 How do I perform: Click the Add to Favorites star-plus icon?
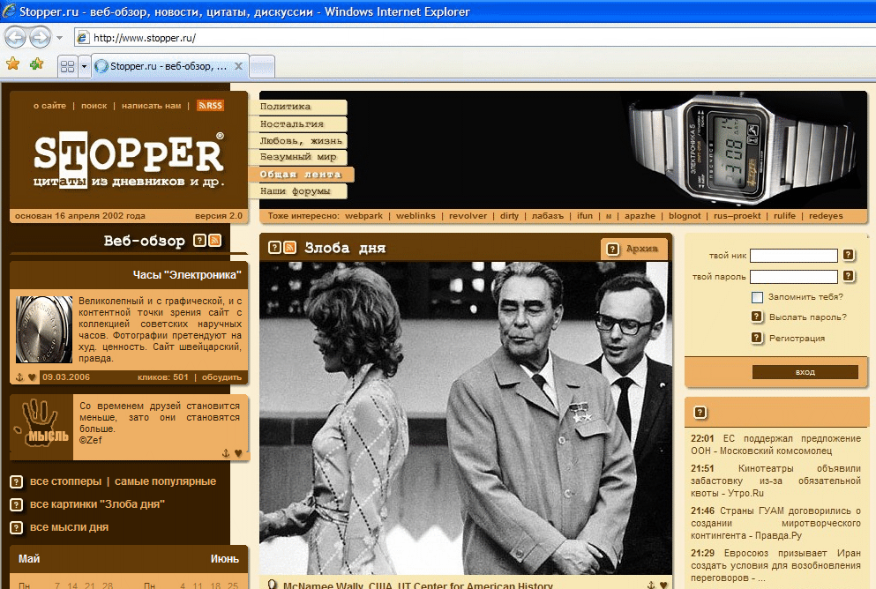pyautogui.click(x=36, y=64)
